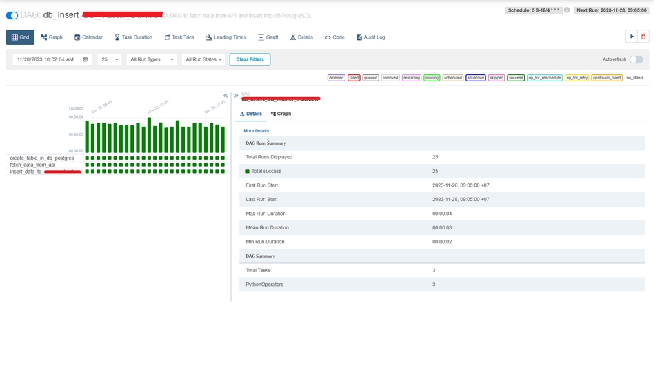
Task: Filter by the restarting status badge
Action: coord(411,78)
